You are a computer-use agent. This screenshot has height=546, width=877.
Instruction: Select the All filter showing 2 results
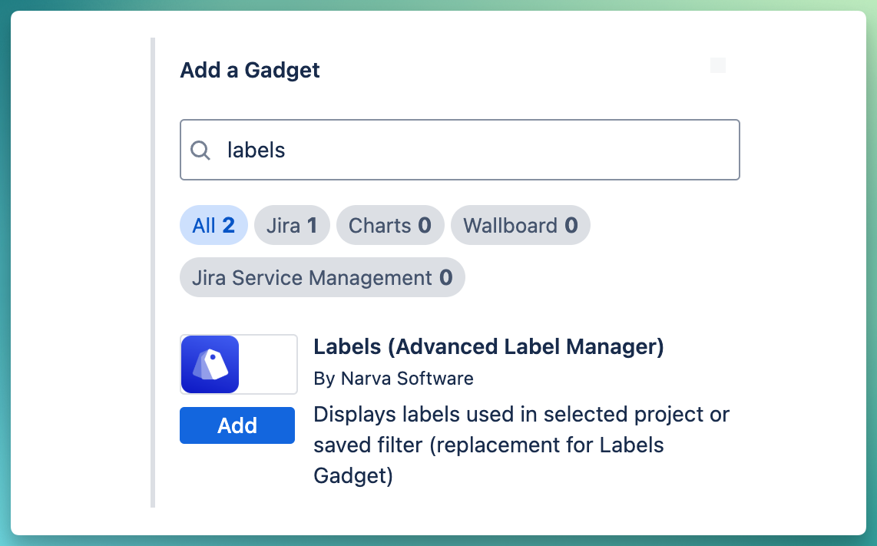(213, 225)
